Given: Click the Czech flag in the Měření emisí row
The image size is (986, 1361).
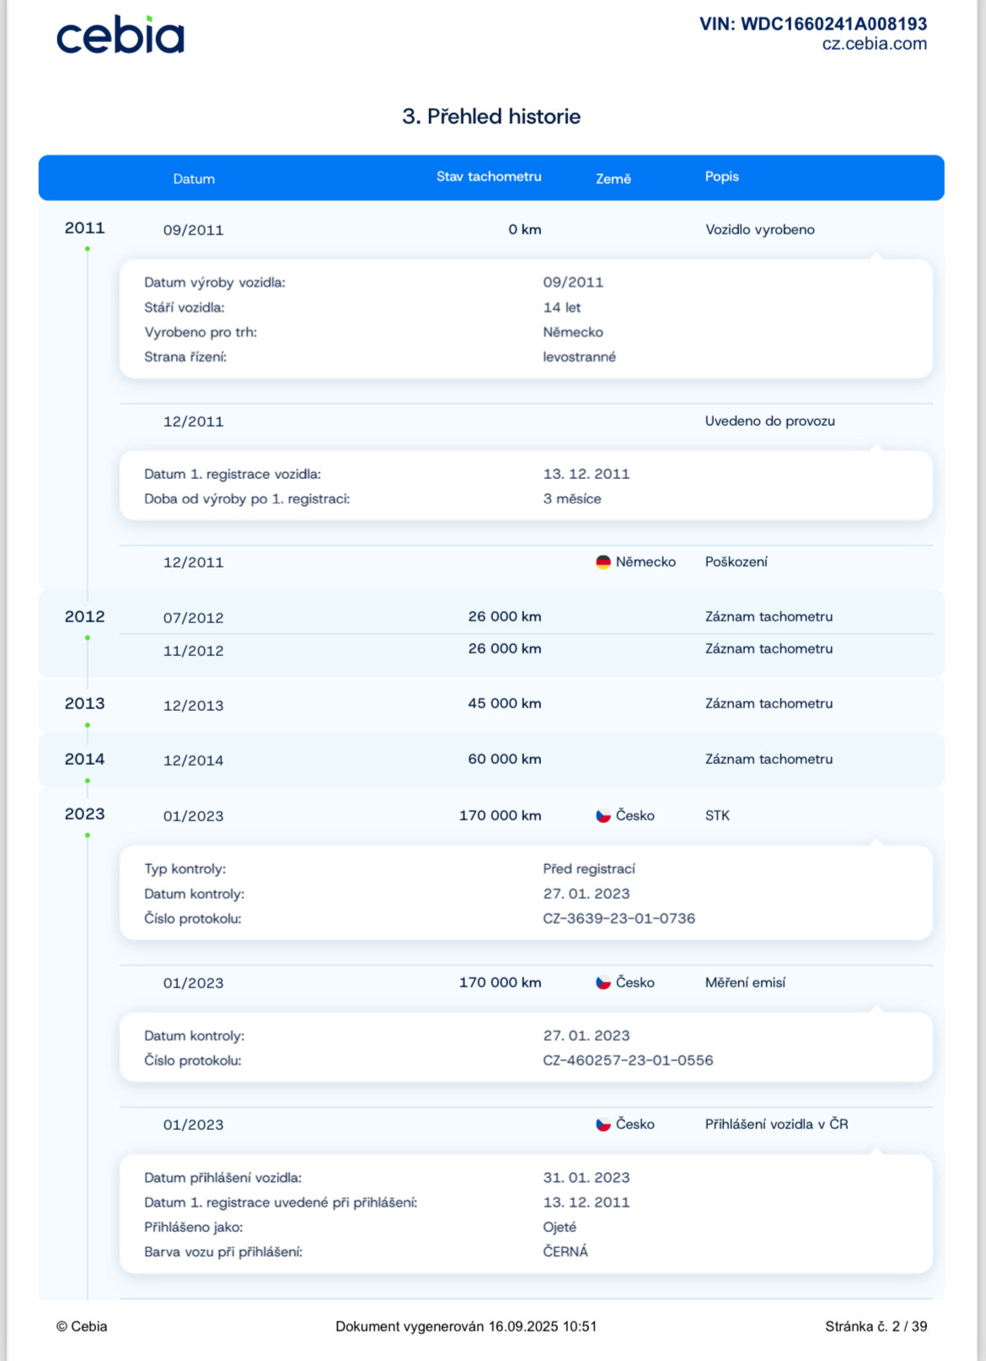Looking at the screenshot, I should tap(603, 983).
